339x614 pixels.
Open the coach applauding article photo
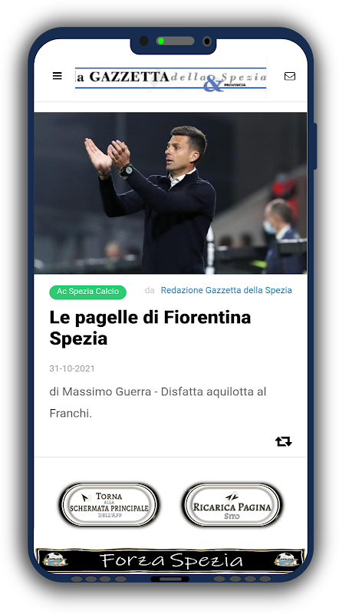coord(170,193)
